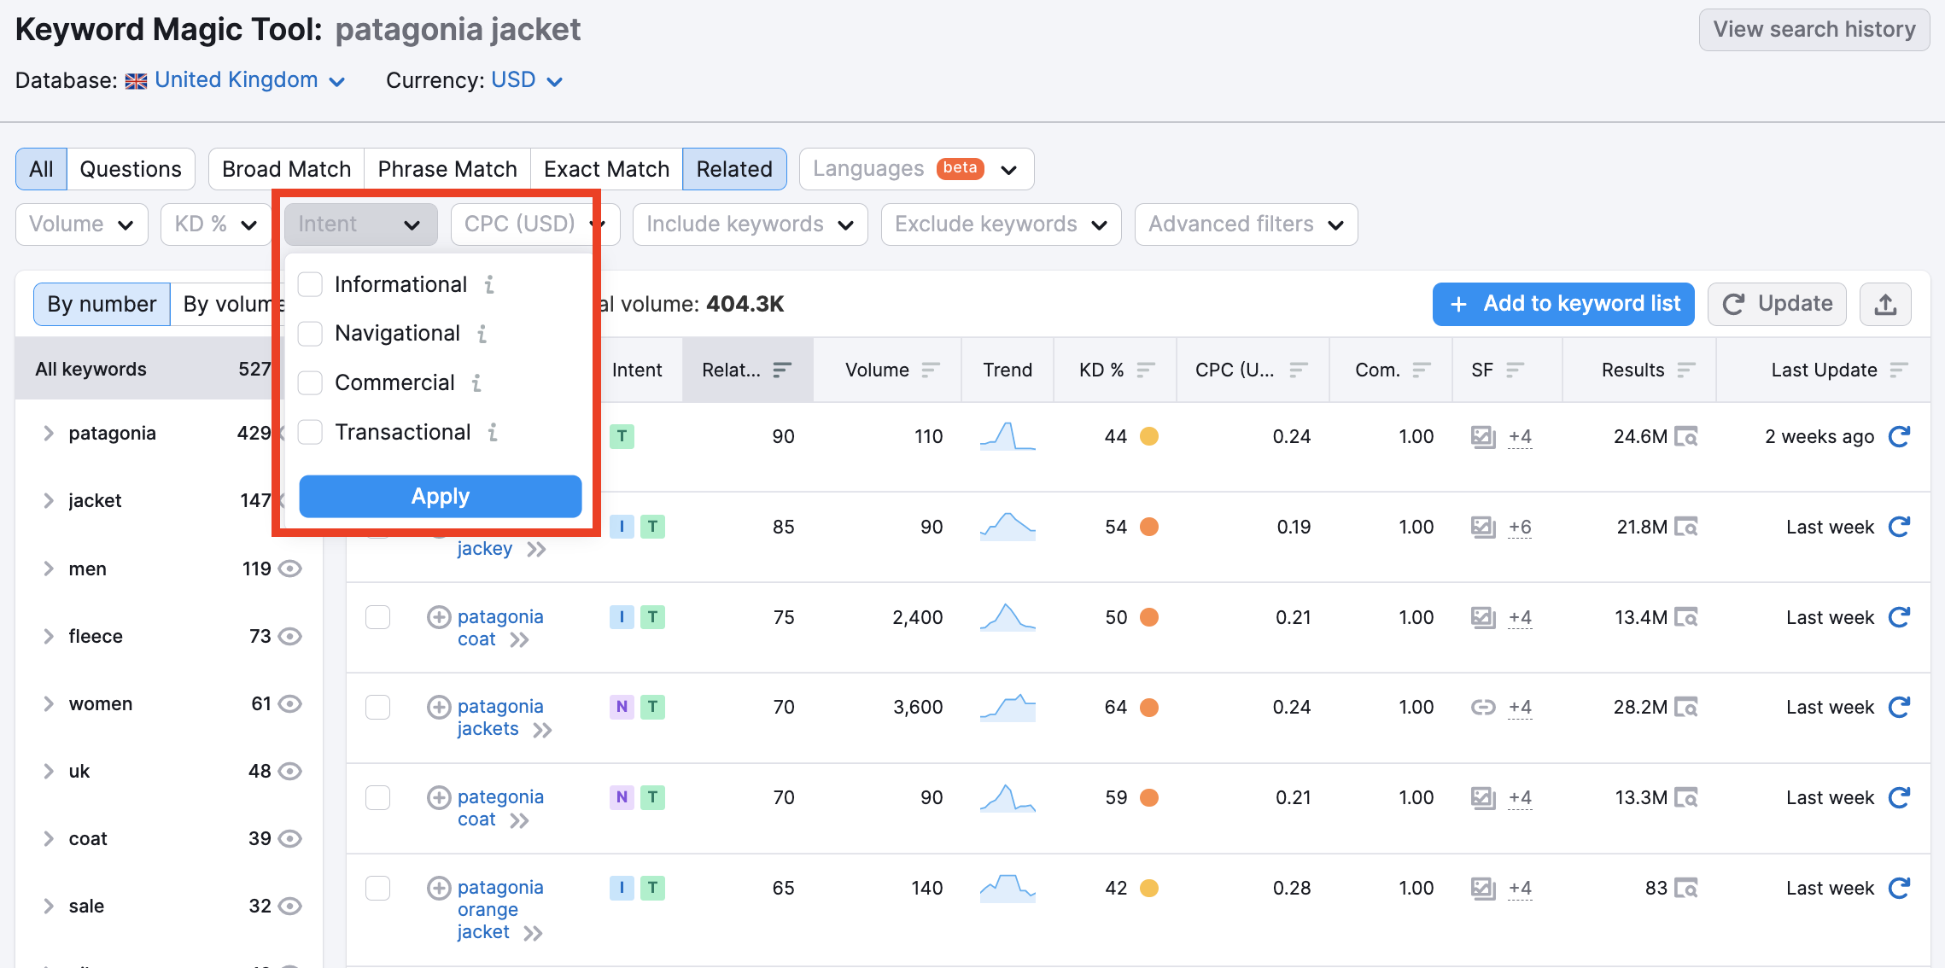Screen dimensions: 1945x968
Task: Open SERP view for 28.2M results
Action: (1685, 708)
